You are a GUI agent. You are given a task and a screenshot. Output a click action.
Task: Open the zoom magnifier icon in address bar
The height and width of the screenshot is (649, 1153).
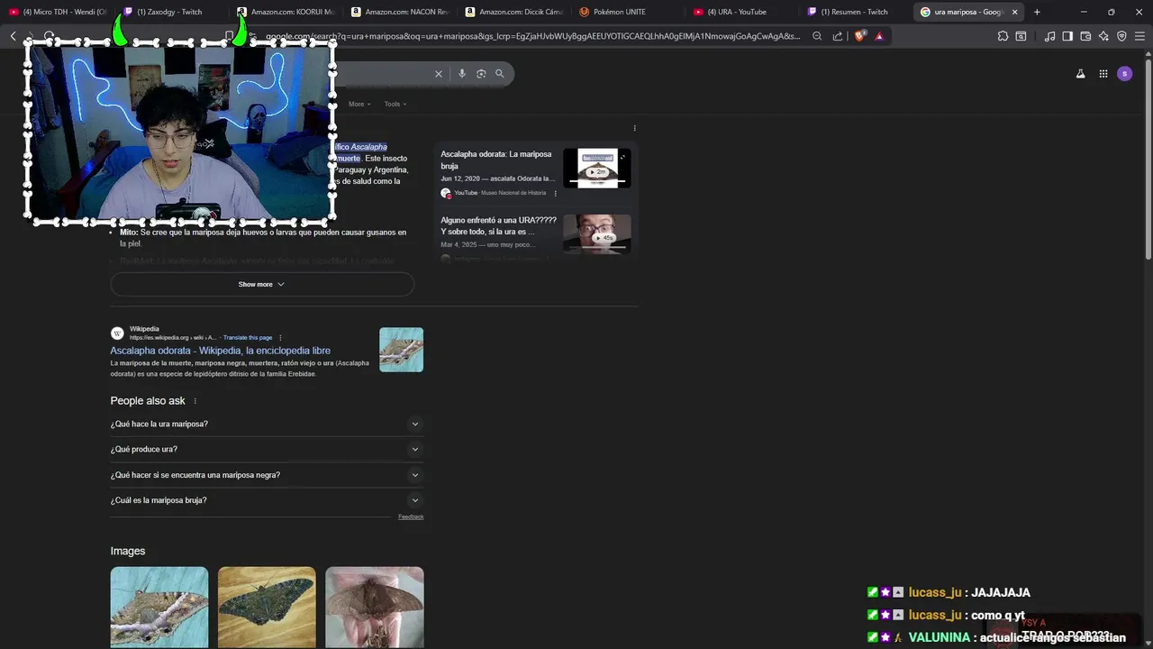coord(817,36)
